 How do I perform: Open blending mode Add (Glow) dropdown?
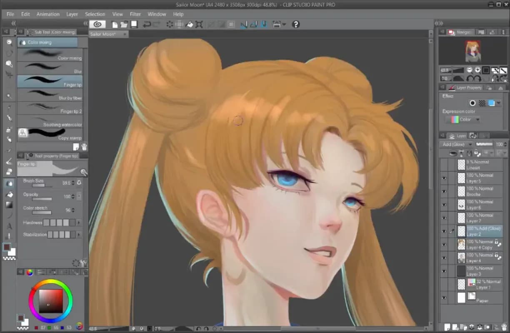pos(457,144)
